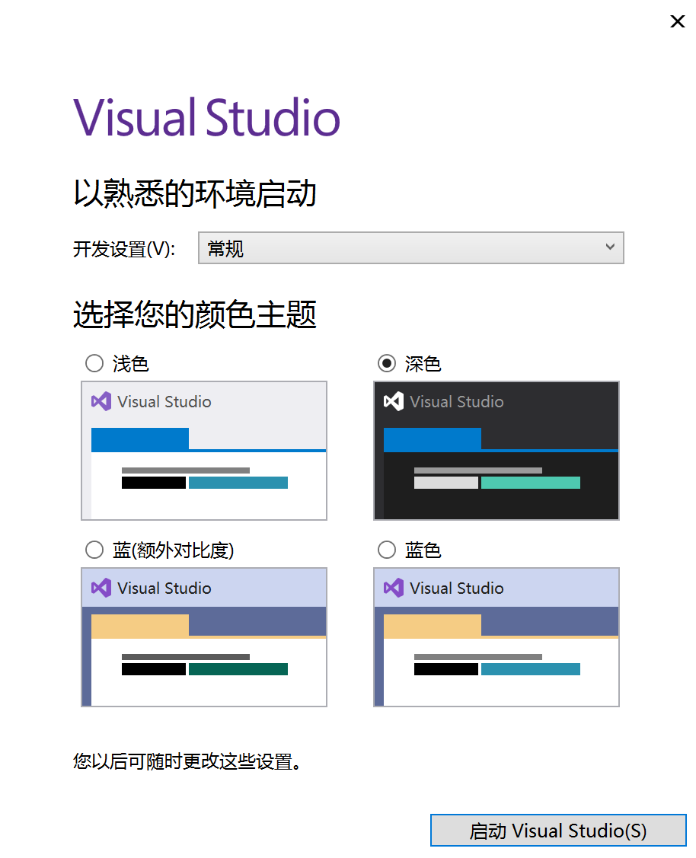
Task: Click the teal bar in the dark preview
Action: (x=531, y=483)
